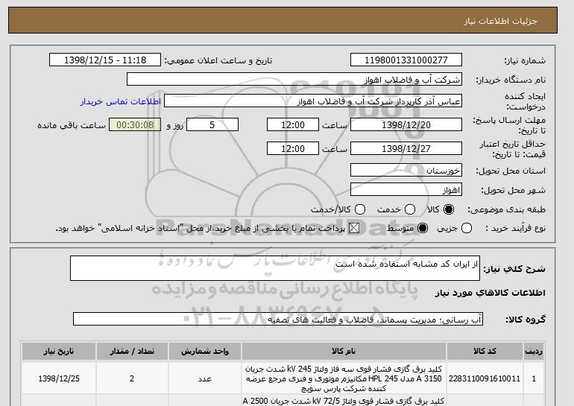Click the شرح کلی نیاز label
This screenshot has height=406, width=574.
coord(514,269)
